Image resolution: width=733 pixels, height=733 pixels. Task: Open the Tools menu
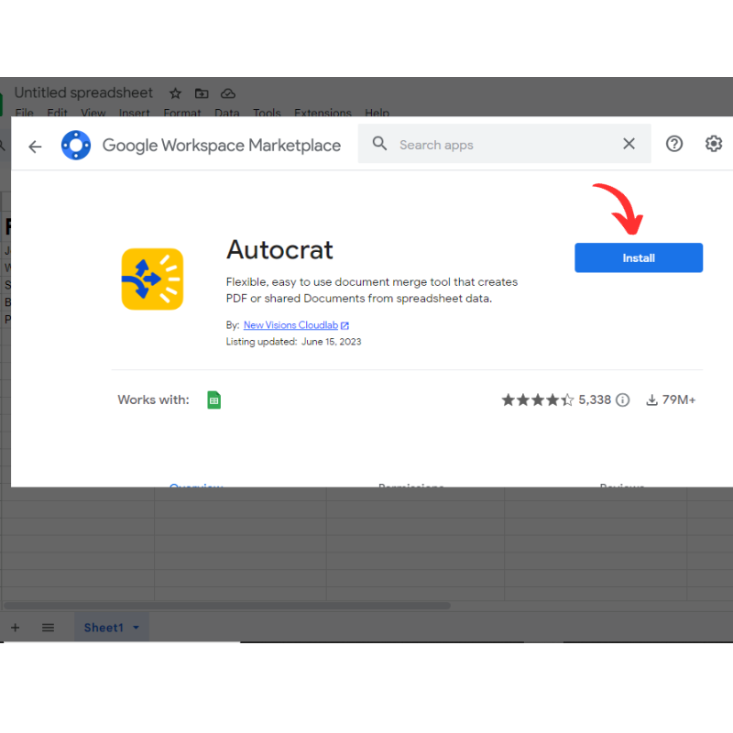click(267, 113)
